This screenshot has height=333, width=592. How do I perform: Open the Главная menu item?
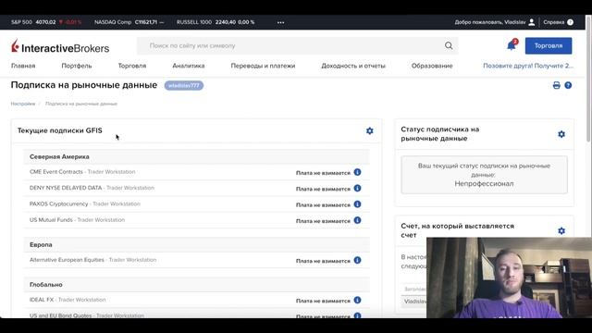pyautogui.click(x=23, y=66)
